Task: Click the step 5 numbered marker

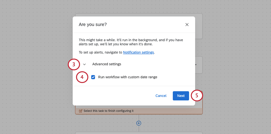Action: (x=197, y=95)
